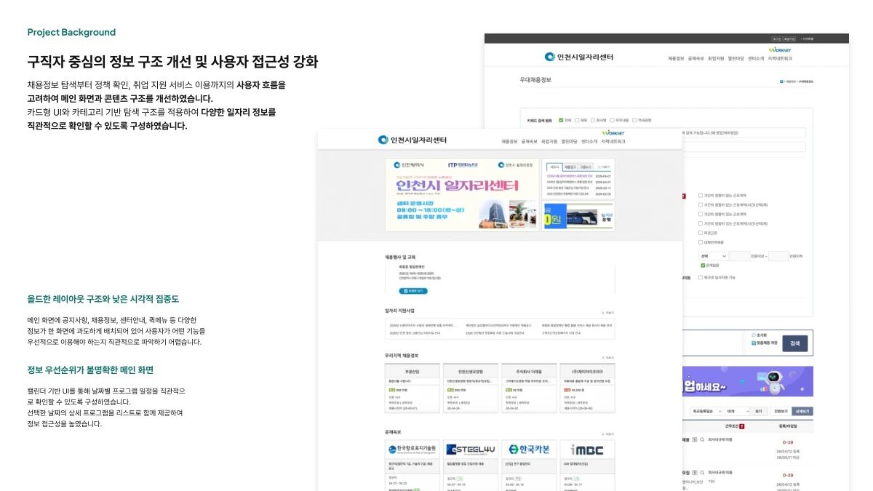Click 인천시일자리센터 logo on front main page
Image resolution: width=873 pixels, height=491 pixels.
[412, 140]
